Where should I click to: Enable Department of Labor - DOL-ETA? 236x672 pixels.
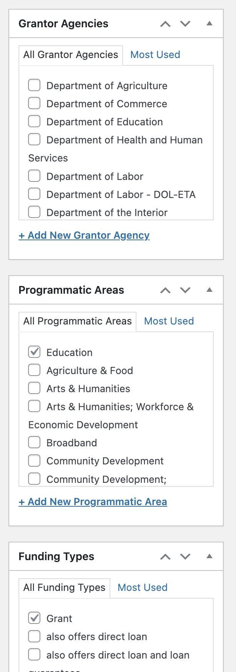pos(34,194)
